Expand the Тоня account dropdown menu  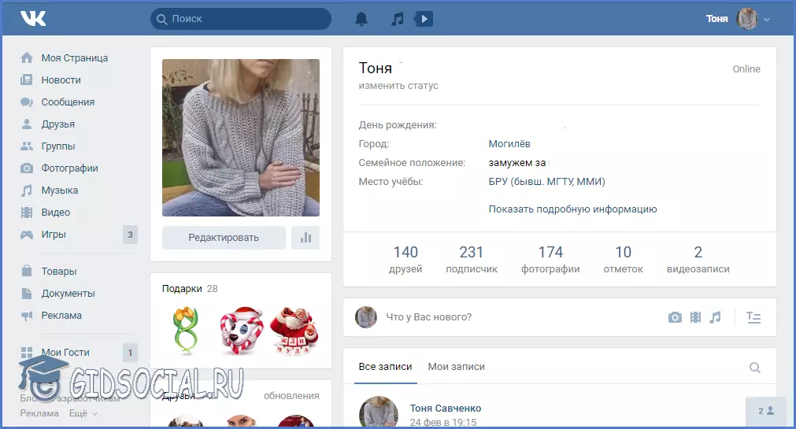click(767, 19)
